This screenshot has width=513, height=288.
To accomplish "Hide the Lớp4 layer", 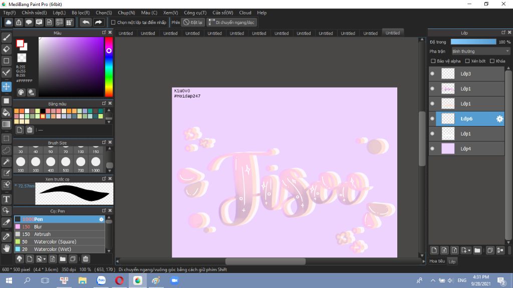I will coord(432,149).
